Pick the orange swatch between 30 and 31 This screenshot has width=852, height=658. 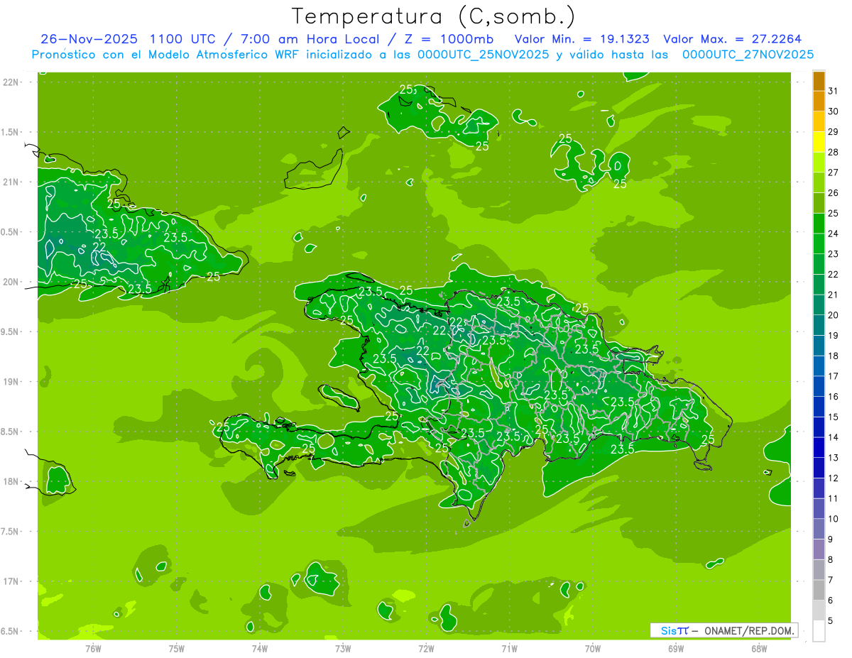[819, 102]
